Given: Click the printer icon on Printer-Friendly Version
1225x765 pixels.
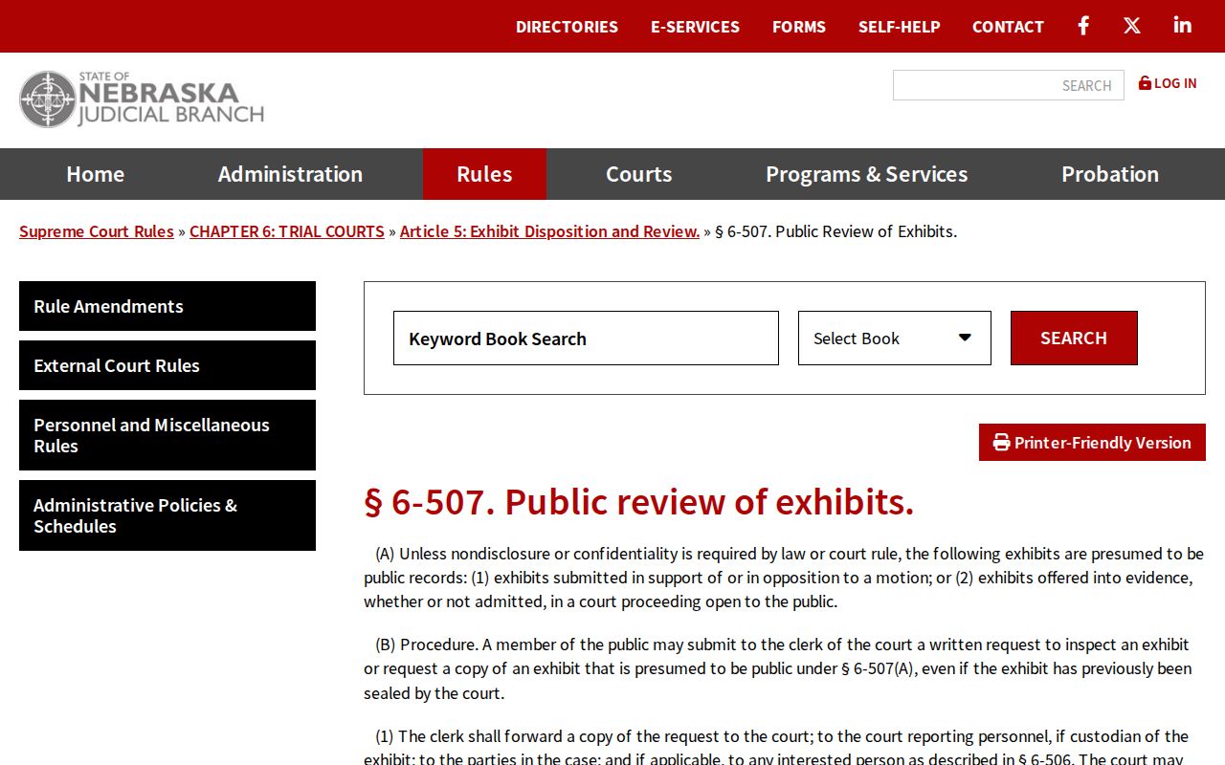Looking at the screenshot, I should [1002, 443].
